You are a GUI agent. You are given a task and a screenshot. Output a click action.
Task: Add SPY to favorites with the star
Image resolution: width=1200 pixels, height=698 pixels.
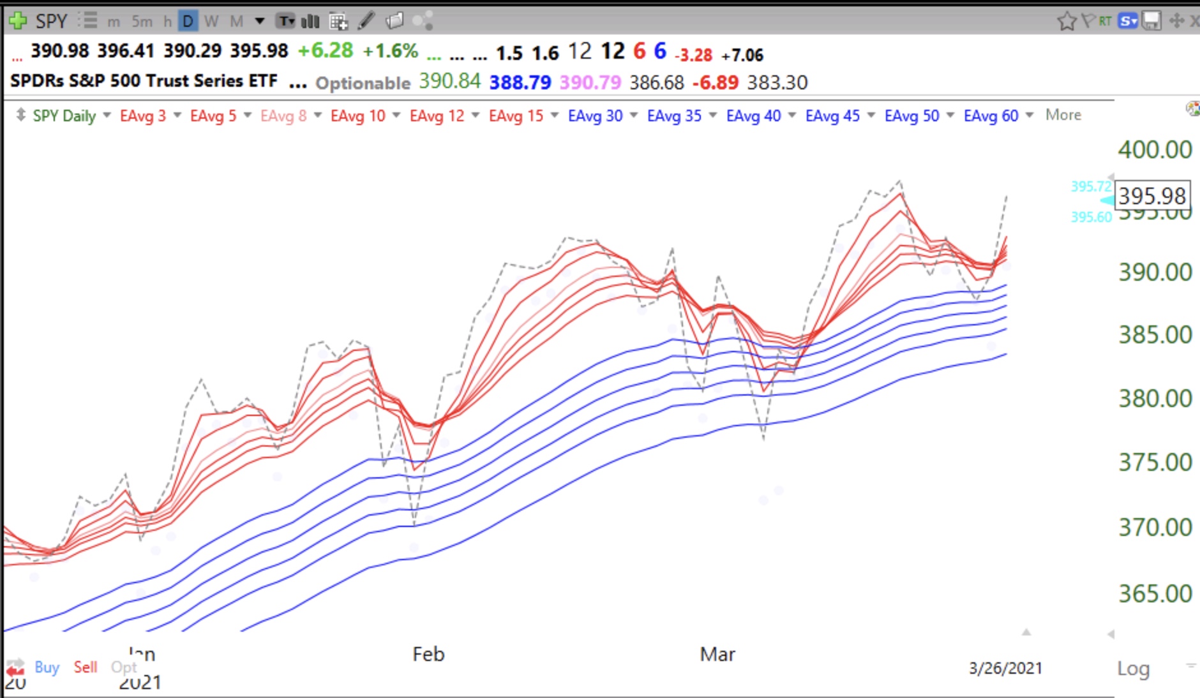(1066, 22)
